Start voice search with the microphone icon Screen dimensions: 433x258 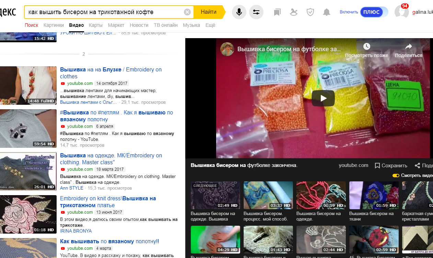[239, 12]
